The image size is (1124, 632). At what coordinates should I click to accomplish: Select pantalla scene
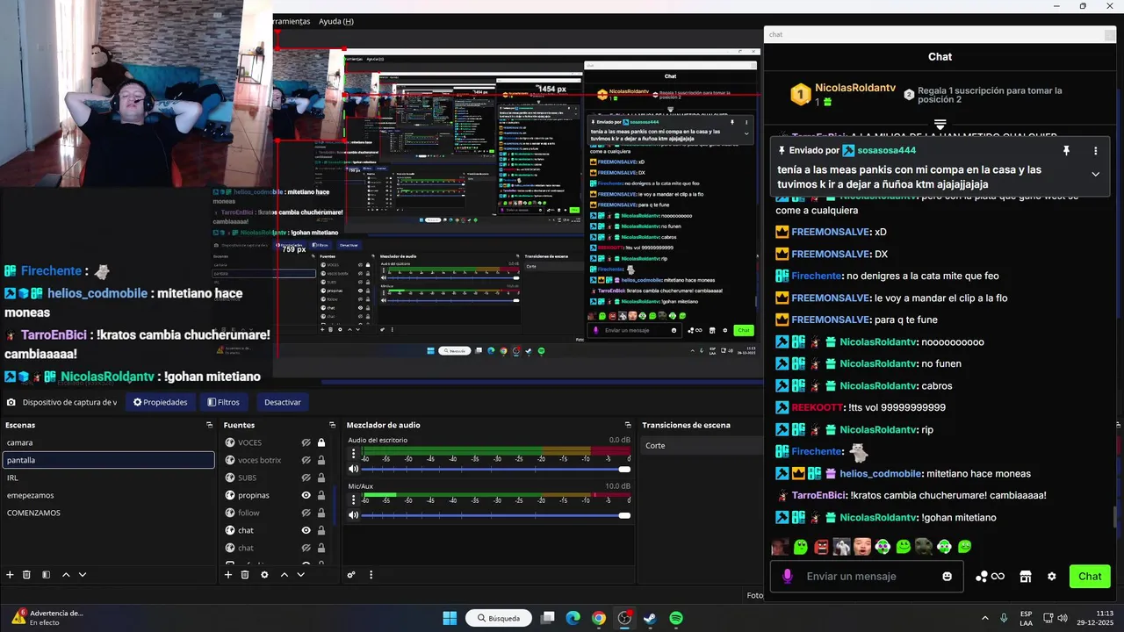(x=109, y=460)
